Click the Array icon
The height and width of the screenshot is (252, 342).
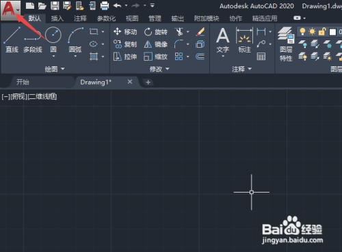tap(179, 57)
